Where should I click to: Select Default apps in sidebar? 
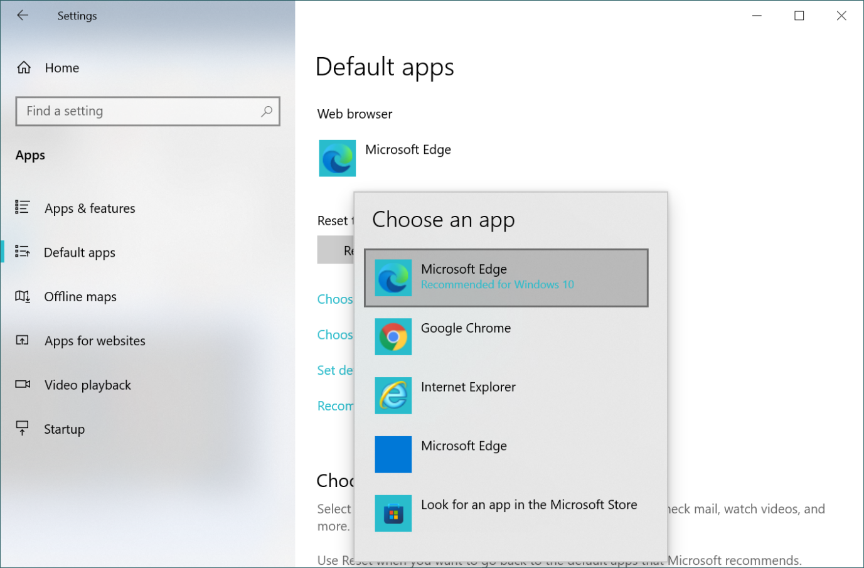click(147, 252)
